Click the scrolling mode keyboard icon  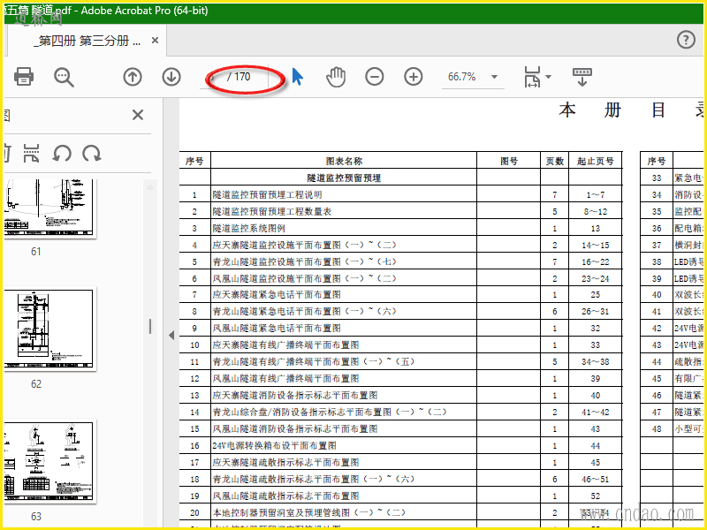tap(582, 77)
